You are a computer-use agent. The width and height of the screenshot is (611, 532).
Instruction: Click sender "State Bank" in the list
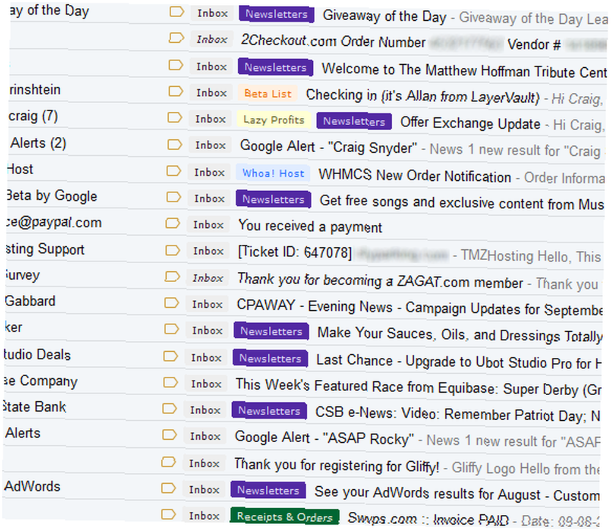(34, 407)
